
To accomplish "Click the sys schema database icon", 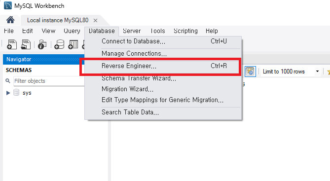I will (16, 92).
